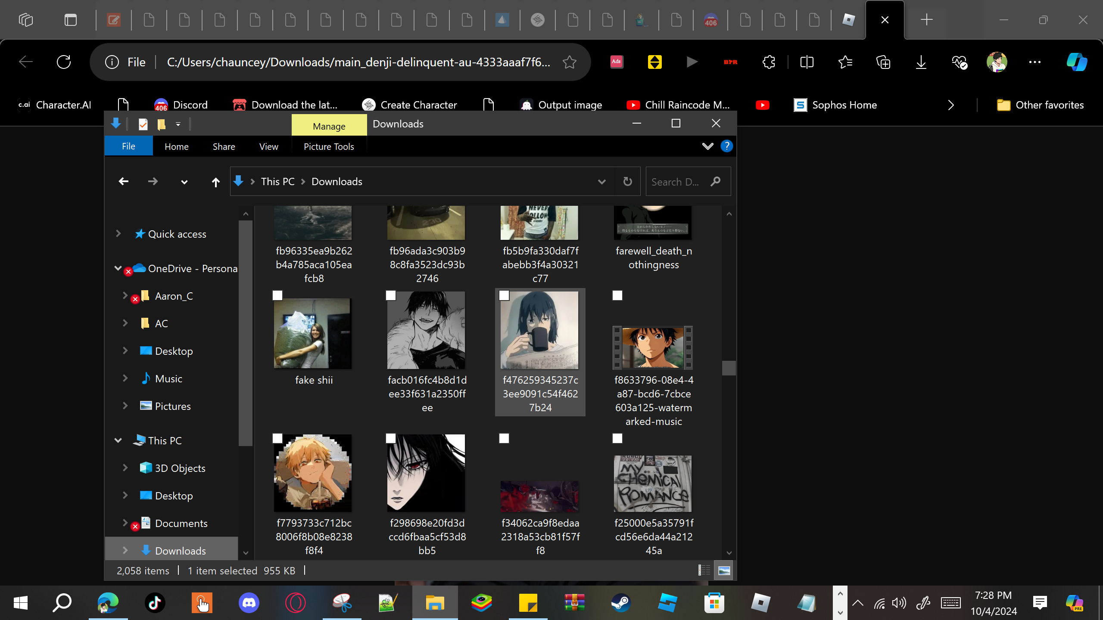Open the Other favorites folder

pyautogui.click(x=1040, y=105)
